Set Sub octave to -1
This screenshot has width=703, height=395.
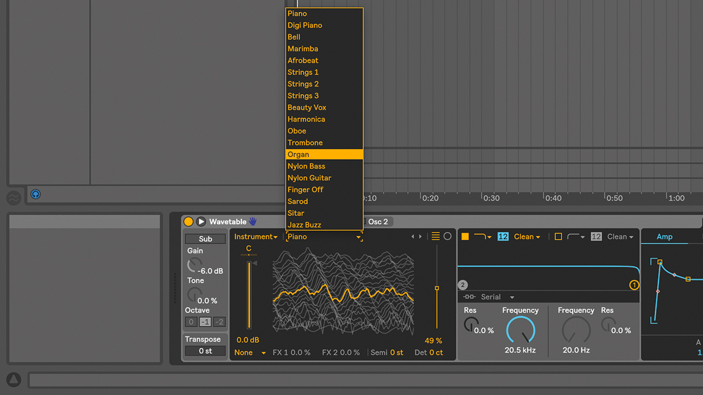(x=205, y=322)
